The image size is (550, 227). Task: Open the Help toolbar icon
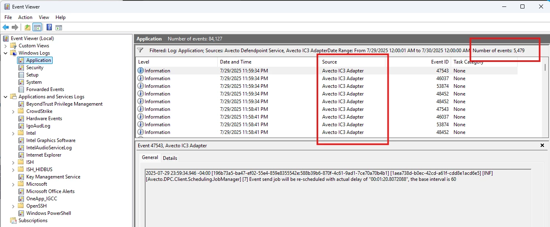tap(49, 28)
